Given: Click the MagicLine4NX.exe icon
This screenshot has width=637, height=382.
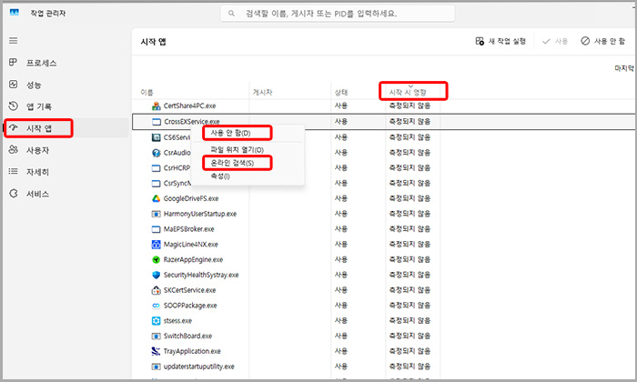Looking at the screenshot, I should pyautogui.click(x=156, y=245).
